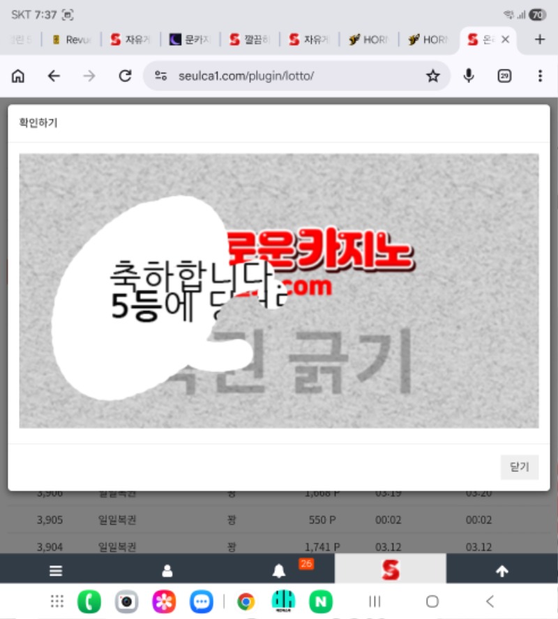Tap the red S logo in bottom bar
Screen dimensions: 558x619
tap(391, 570)
